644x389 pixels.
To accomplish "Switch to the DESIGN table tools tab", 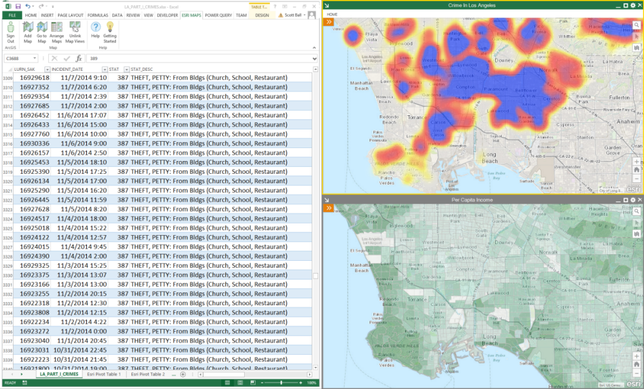I will pyautogui.click(x=262, y=15).
